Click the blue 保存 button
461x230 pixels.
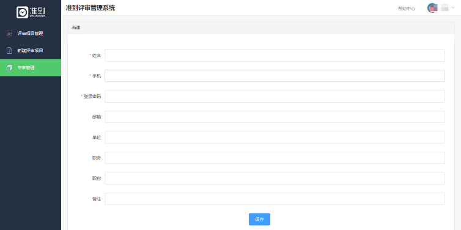[259, 219]
